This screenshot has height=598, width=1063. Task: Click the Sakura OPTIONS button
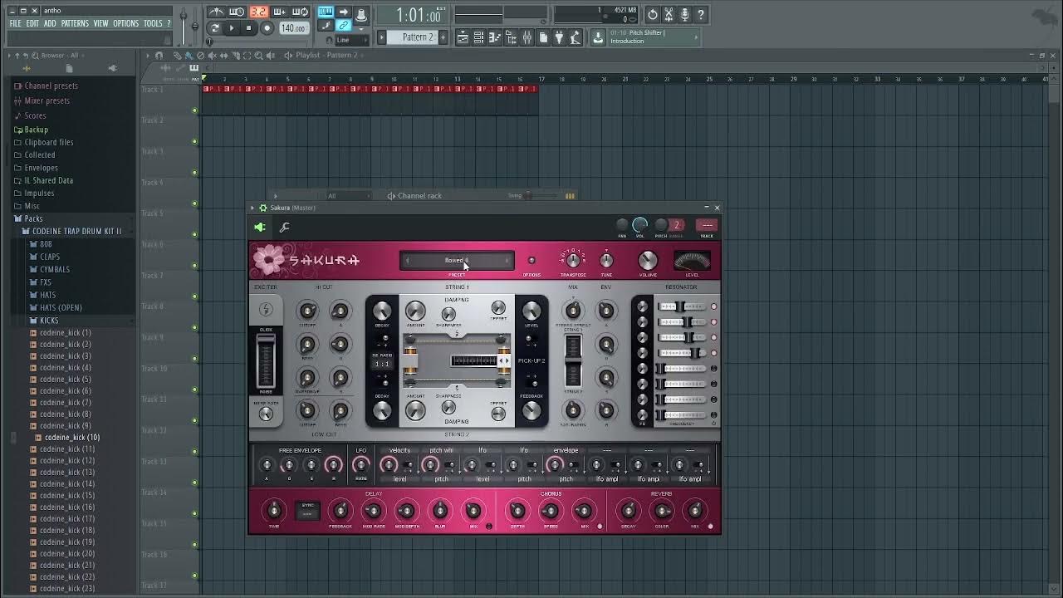(531, 261)
